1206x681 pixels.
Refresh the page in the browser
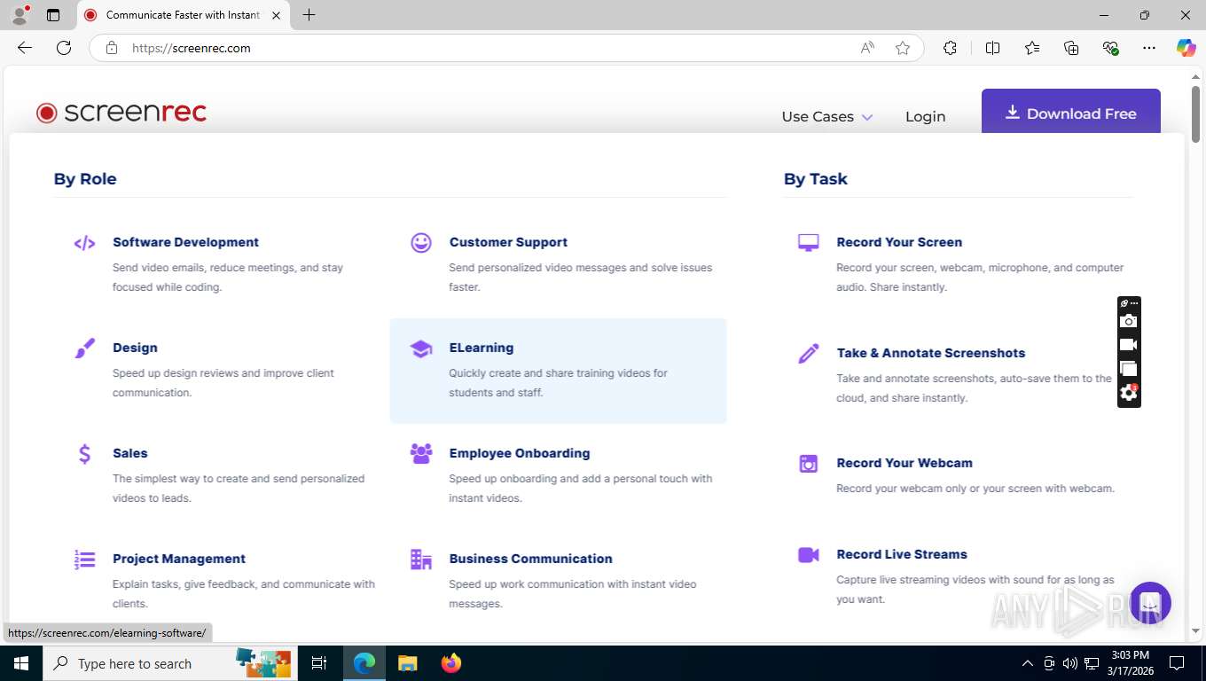point(64,48)
